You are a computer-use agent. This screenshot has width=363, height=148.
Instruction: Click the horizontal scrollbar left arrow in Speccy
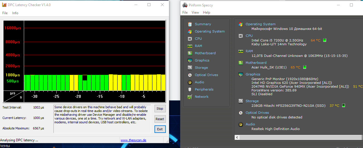click(x=237, y=137)
